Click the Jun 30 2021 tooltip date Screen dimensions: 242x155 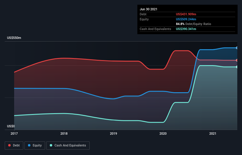(149, 9)
